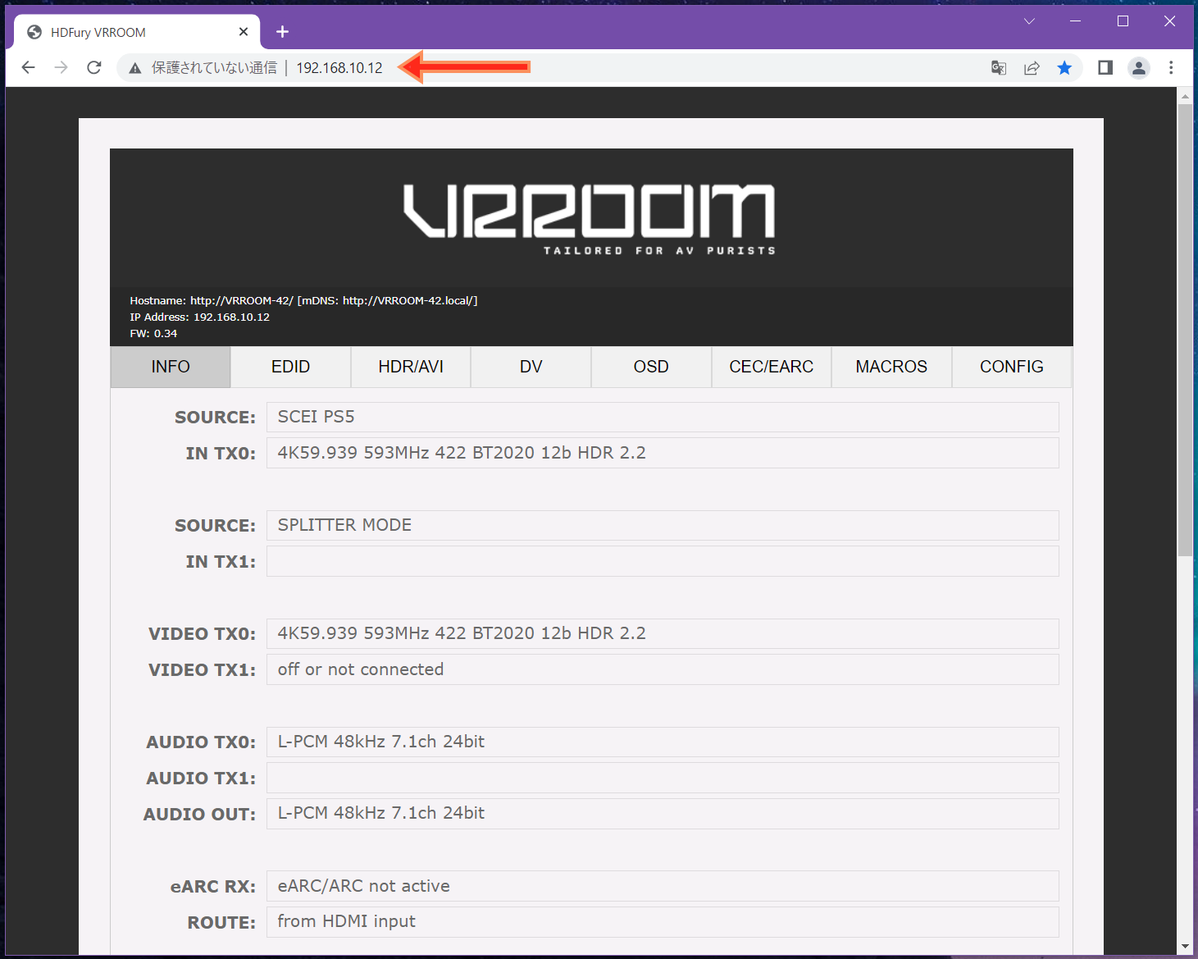
Task: Switch to the MACROS tab
Action: coord(891,367)
